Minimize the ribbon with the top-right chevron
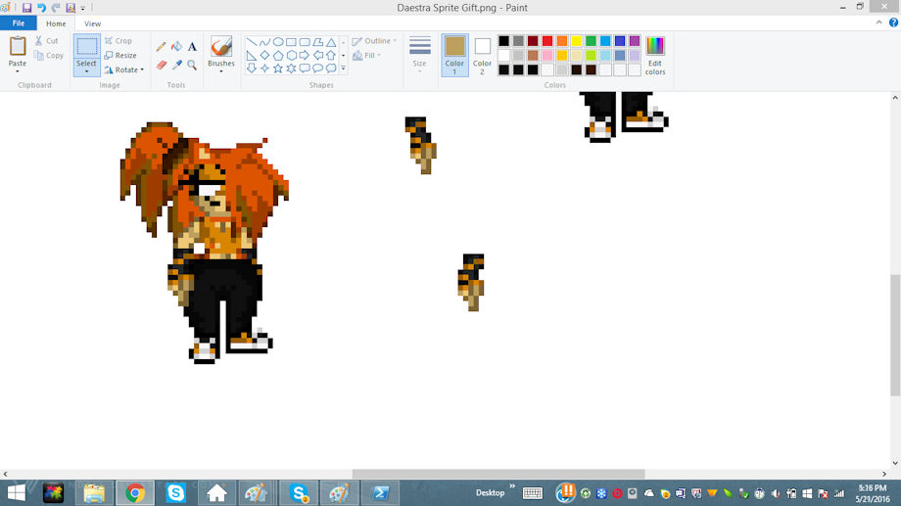Screen dimensions: 901x506 coord(878,23)
